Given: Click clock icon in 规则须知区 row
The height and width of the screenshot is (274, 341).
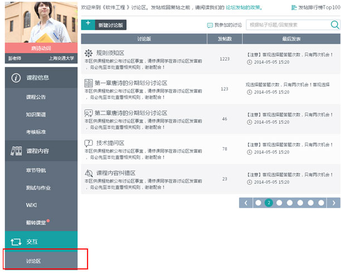Looking at the screenshot, I should click(249, 62).
